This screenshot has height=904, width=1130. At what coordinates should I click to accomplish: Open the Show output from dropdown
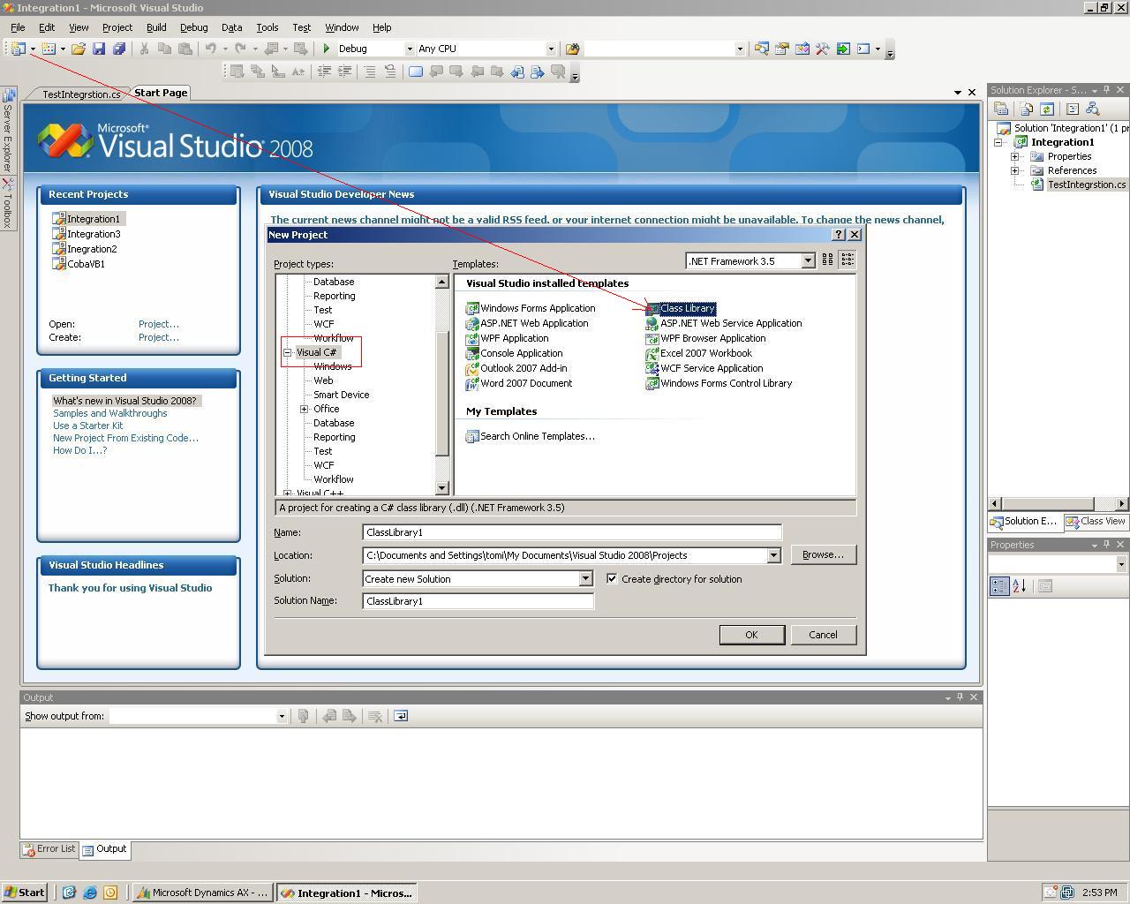click(282, 716)
